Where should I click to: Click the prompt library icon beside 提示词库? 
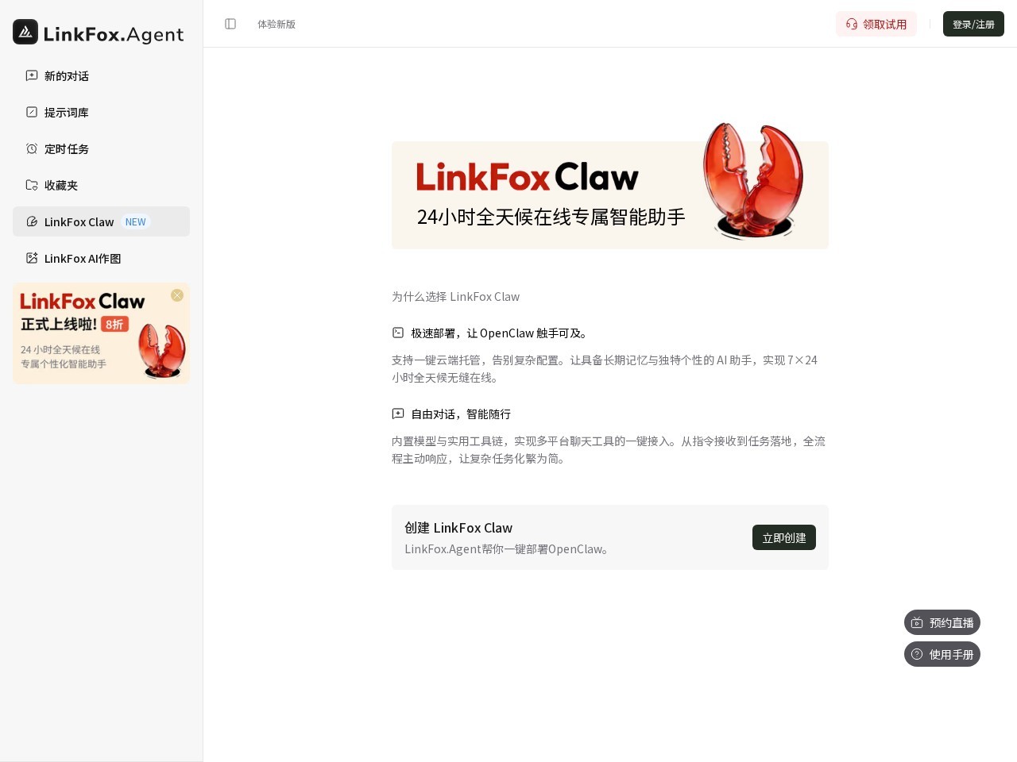pyautogui.click(x=32, y=112)
